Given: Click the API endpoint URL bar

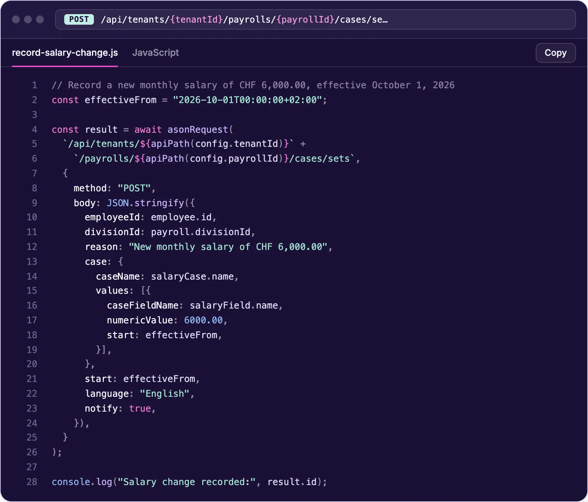Looking at the screenshot, I should click(316, 19).
